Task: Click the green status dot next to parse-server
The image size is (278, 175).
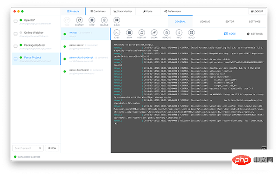Action: tap(65, 46)
